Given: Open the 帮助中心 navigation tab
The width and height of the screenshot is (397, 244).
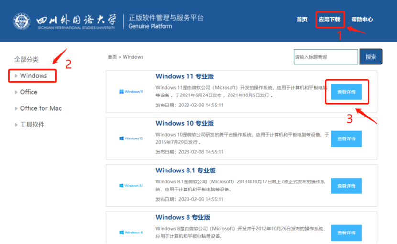Looking at the screenshot, I should coord(362,20).
